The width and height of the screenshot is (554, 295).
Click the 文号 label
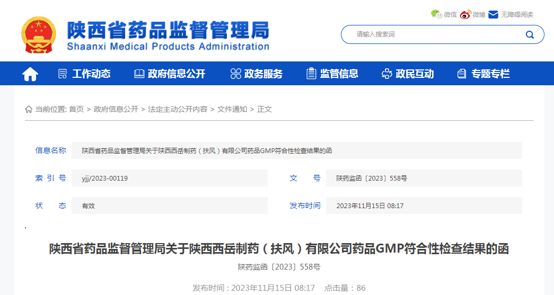[305, 178]
